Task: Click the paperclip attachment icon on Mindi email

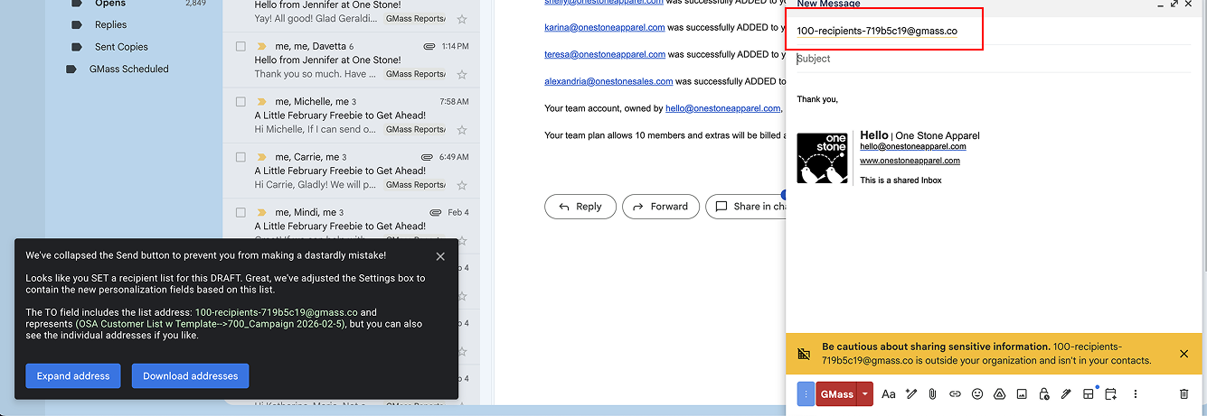Action: pos(435,213)
